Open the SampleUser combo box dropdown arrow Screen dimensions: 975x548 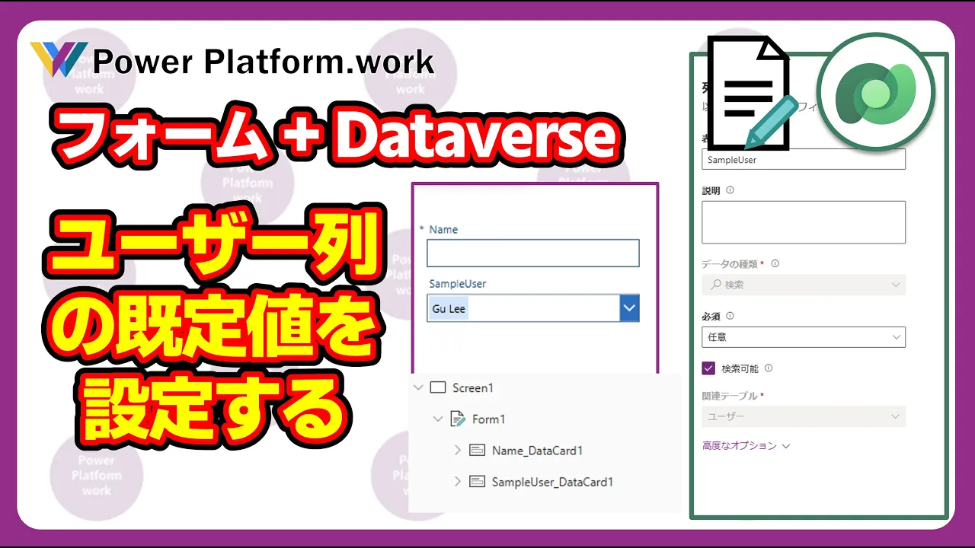click(629, 308)
